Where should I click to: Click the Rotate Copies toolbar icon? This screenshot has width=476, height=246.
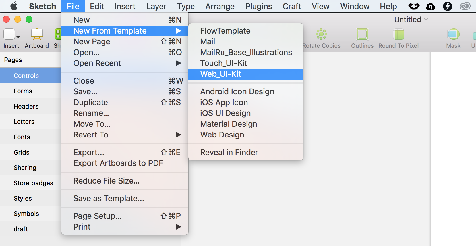click(x=321, y=34)
